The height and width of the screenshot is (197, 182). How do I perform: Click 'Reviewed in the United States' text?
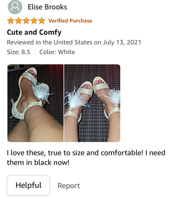(50, 42)
